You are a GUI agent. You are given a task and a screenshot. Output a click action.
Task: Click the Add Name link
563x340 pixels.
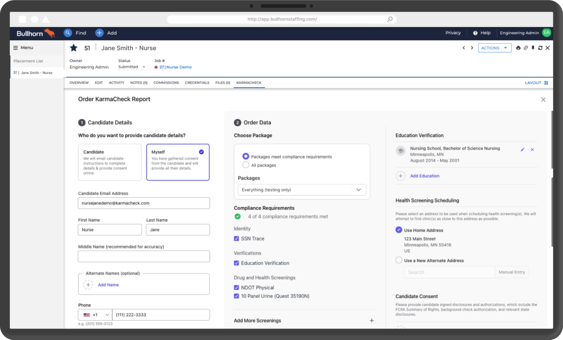[x=108, y=285]
